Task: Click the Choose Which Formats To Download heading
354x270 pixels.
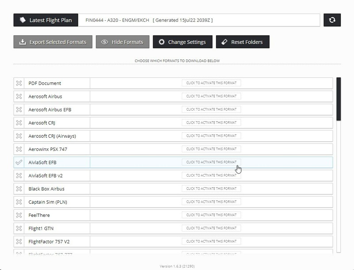Action: tap(177, 61)
